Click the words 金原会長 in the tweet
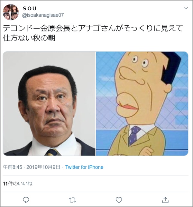This screenshot has width=193, height=207. click(55, 28)
